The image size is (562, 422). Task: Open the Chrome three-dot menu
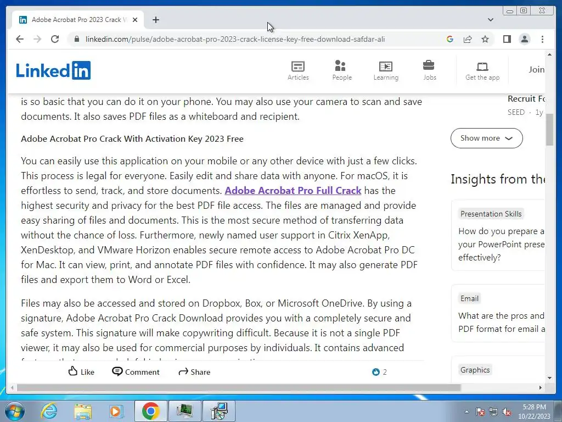[x=542, y=39]
